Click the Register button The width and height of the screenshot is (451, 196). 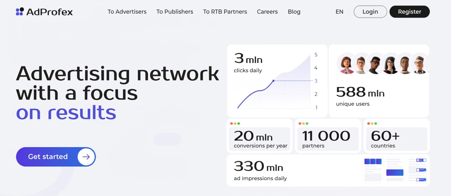click(x=410, y=12)
